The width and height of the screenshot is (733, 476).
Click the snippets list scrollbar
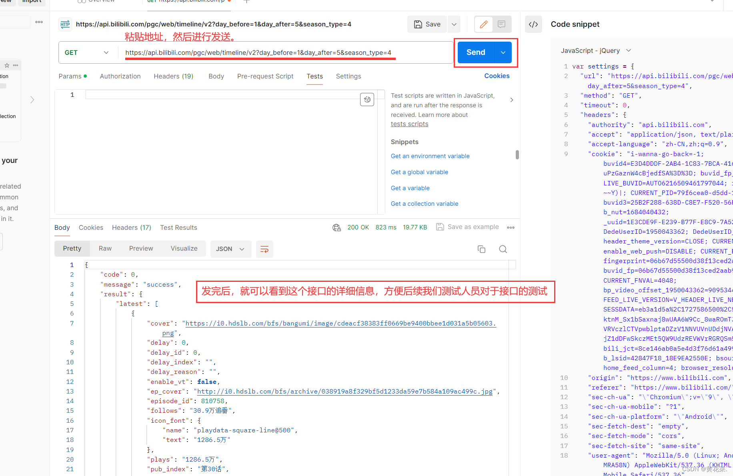[x=517, y=155]
